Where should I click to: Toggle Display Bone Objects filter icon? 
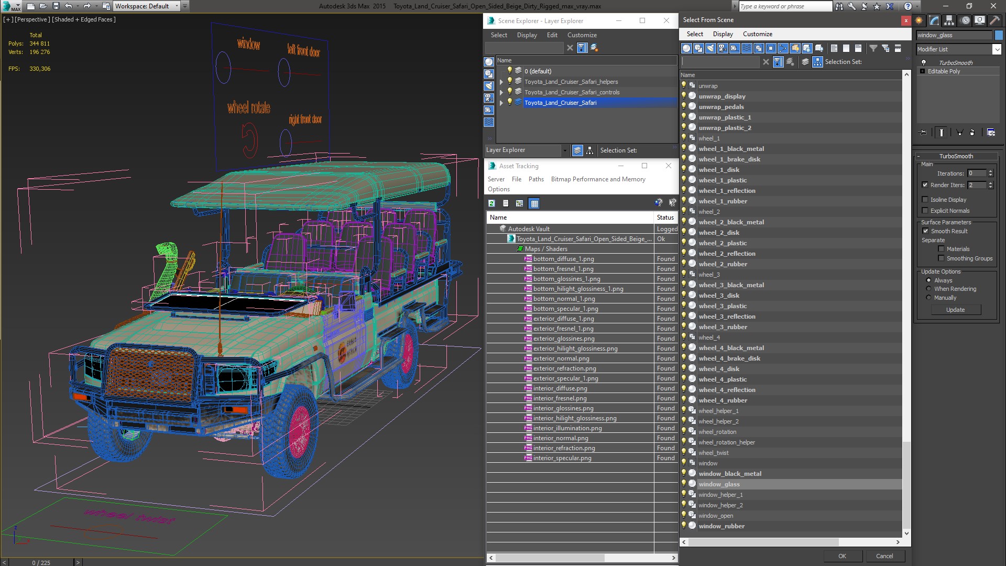coord(783,48)
